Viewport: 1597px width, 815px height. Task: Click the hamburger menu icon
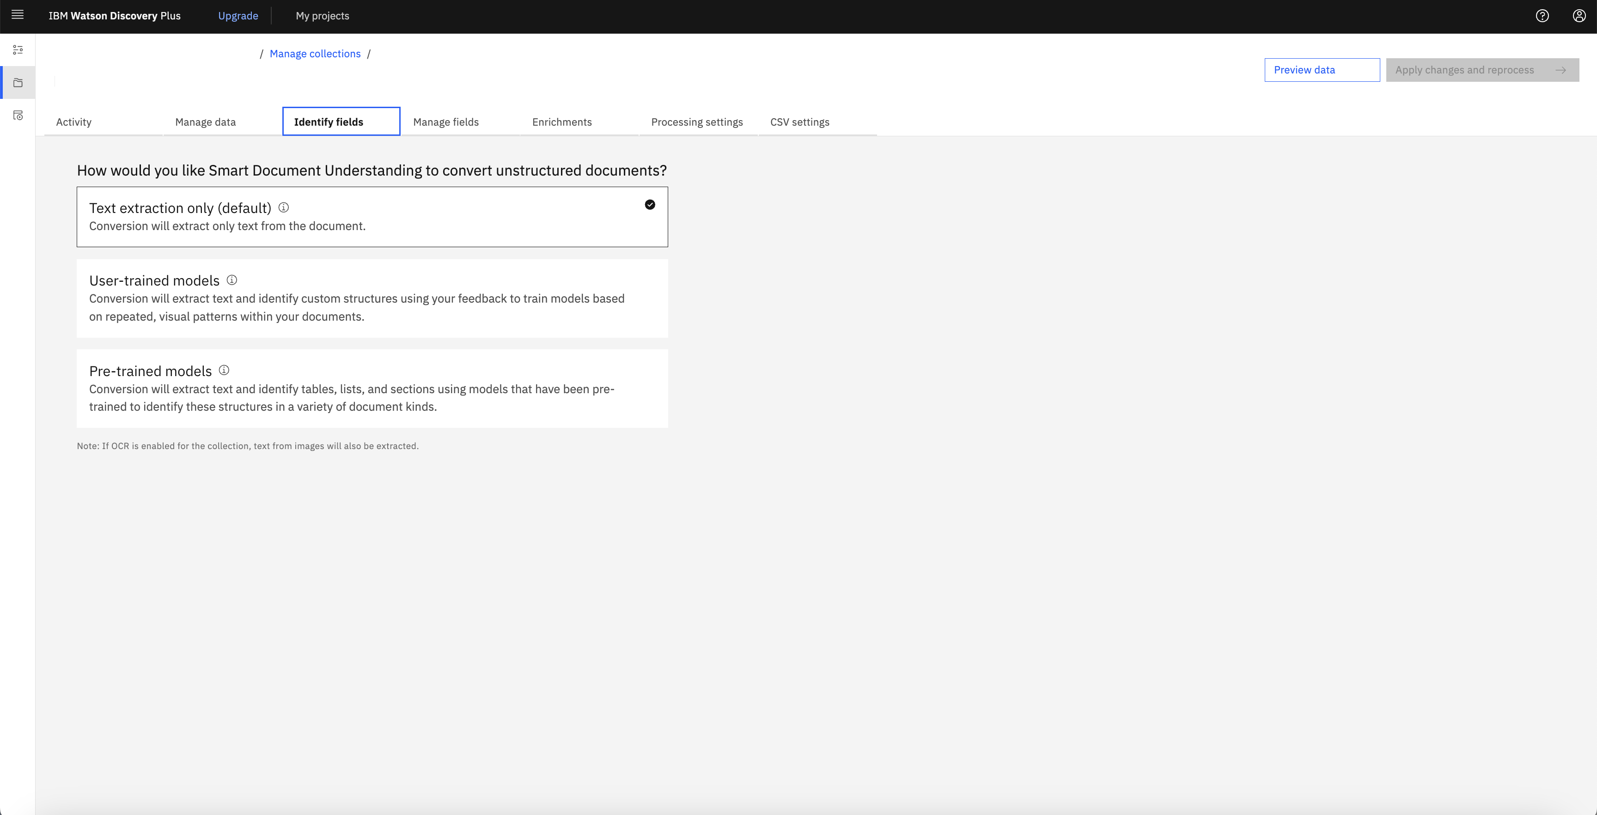[x=18, y=15]
